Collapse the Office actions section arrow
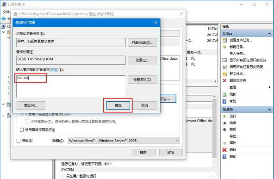 coord(269,33)
